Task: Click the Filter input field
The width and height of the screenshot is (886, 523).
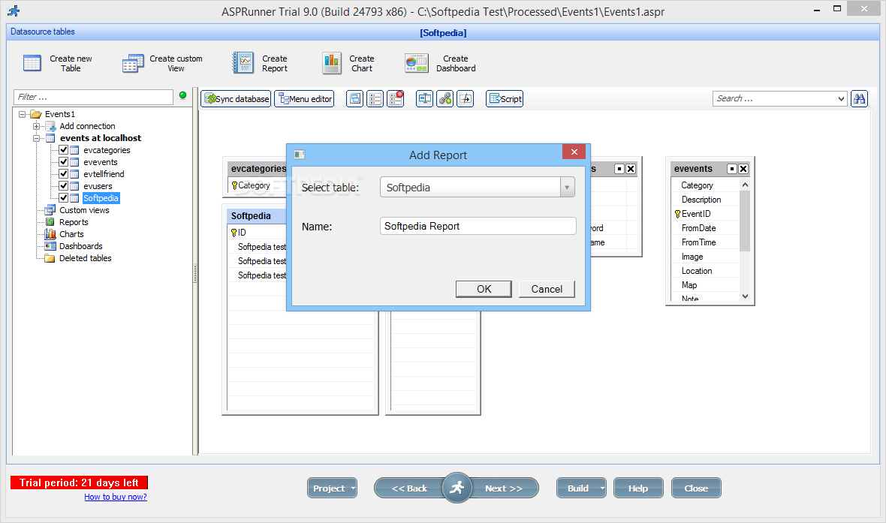Action: 93,97
